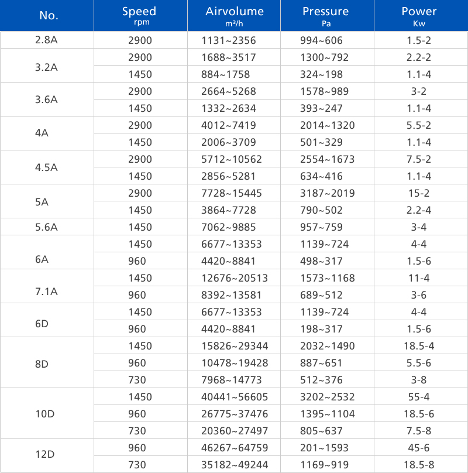Click the Airvolume column header
468x473 pixels.
click(x=235, y=16)
